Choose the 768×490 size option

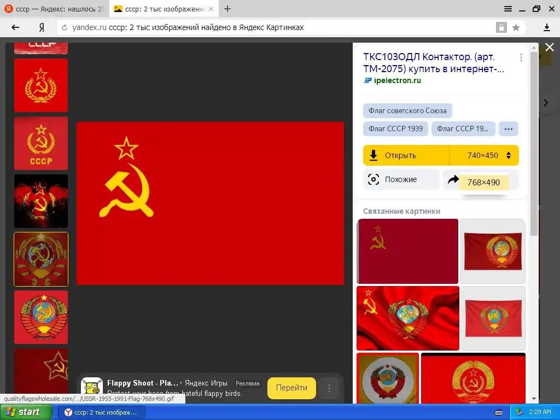(483, 183)
